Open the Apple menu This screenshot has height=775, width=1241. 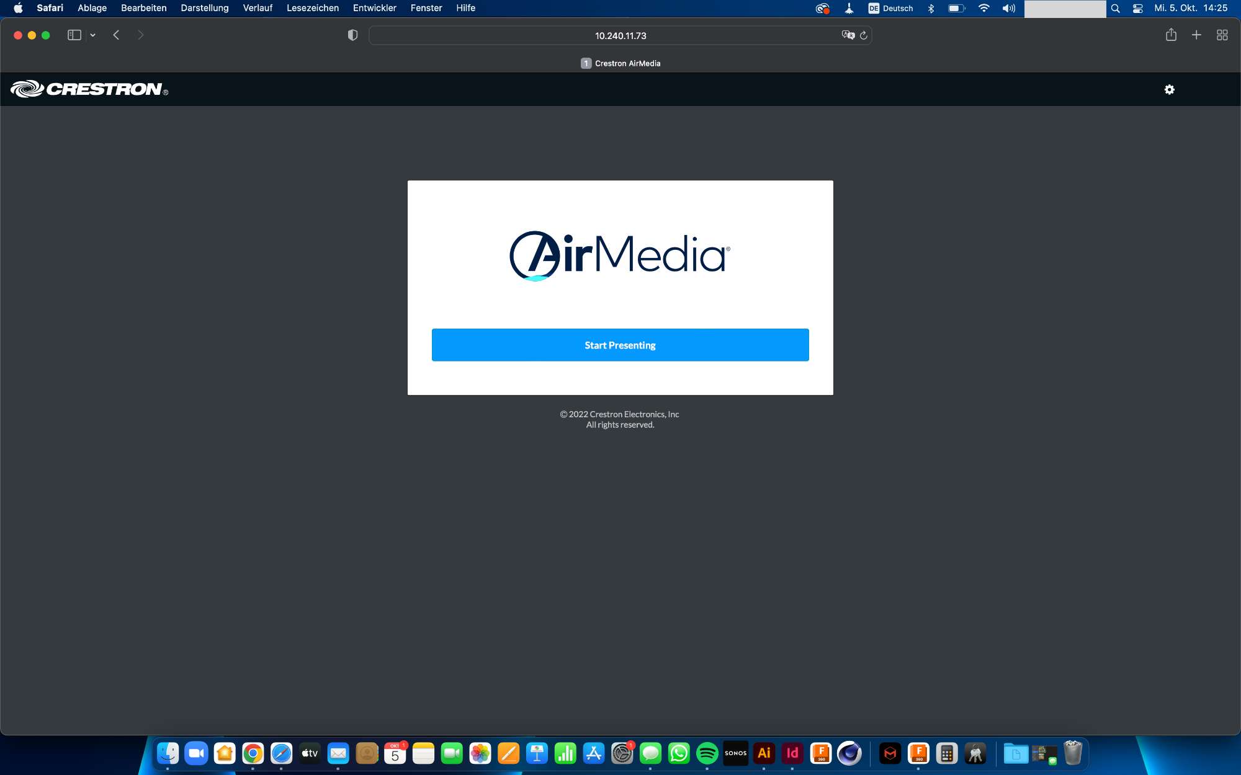coord(18,8)
